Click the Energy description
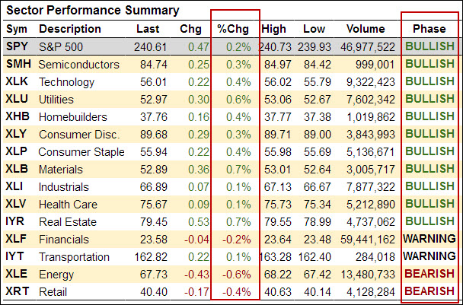The height and width of the screenshot is (305, 463). tap(56, 275)
